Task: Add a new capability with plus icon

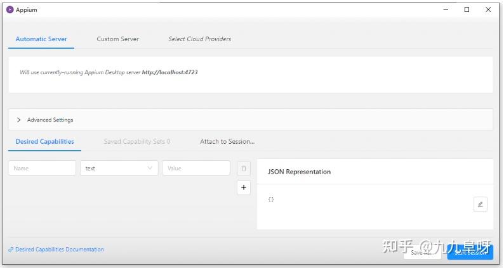Action: point(243,188)
